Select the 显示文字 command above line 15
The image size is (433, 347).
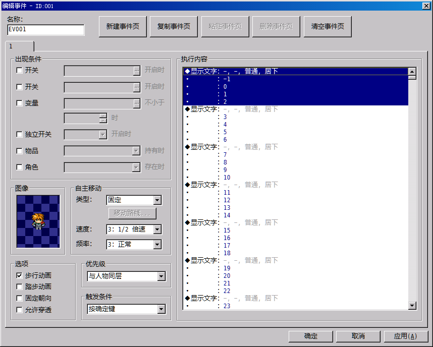coord(295,223)
